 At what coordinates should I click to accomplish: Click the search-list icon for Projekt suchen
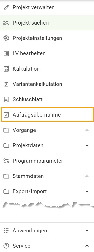[x=6, y=23]
